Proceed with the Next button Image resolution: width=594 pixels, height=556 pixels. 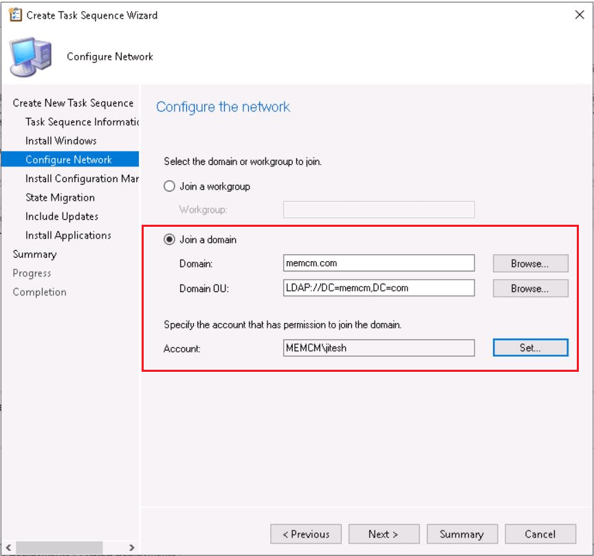[x=384, y=534]
